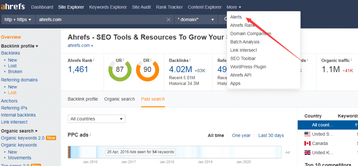Expand the More menu arrow

(240, 7)
